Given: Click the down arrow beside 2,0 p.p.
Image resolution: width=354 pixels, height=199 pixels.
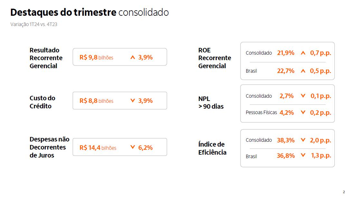Looking at the screenshot, I should click(x=303, y=140).
